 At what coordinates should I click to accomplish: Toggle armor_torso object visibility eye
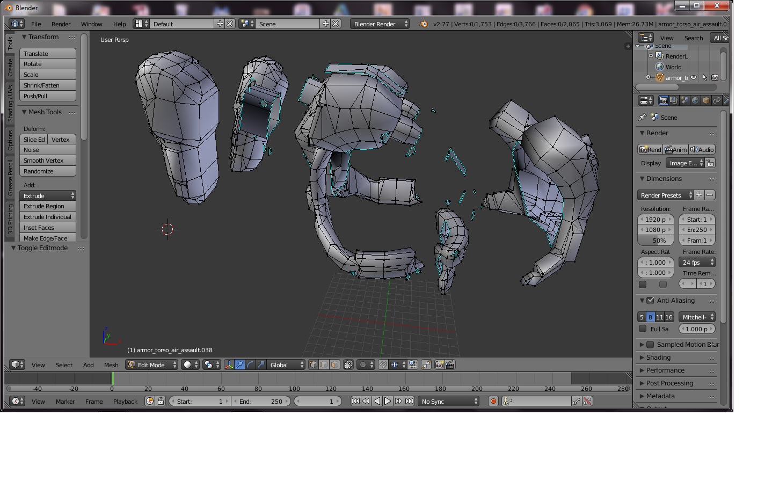pos(694,78)
